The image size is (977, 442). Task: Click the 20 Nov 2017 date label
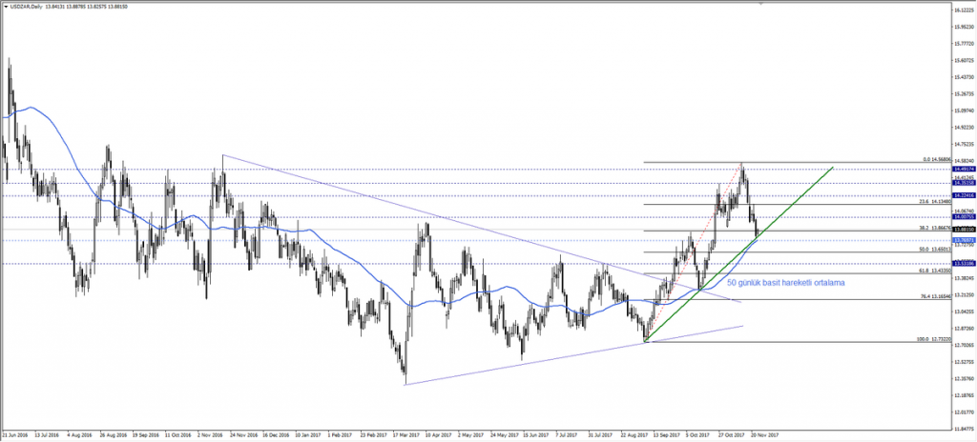click(x=765, y=435)
